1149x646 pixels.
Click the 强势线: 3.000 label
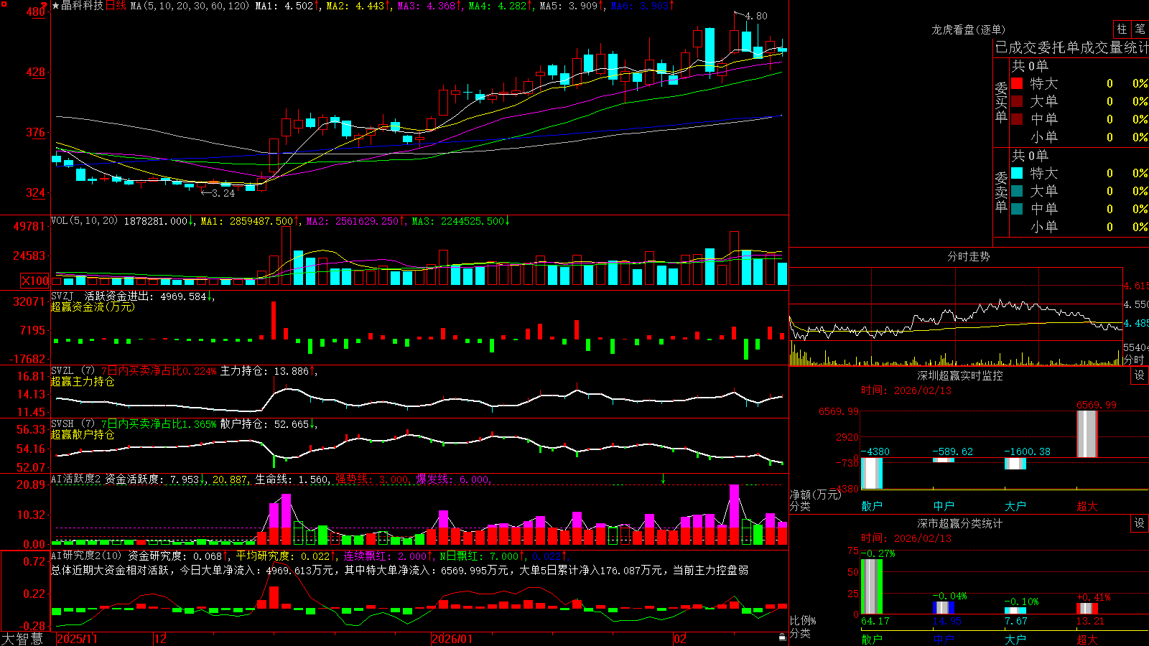tap(373, 479)
